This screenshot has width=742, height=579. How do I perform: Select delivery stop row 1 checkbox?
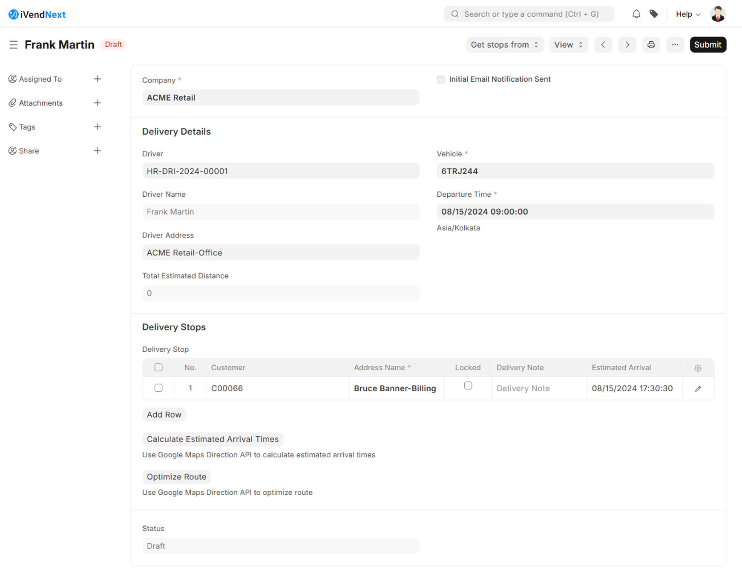coord(158,388)
